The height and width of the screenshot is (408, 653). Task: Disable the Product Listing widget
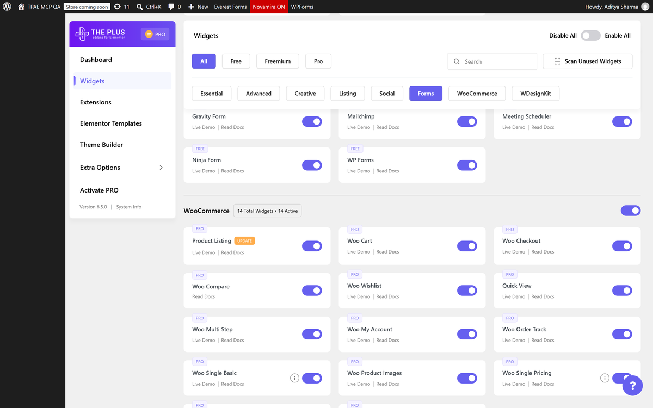pos(312,246)
